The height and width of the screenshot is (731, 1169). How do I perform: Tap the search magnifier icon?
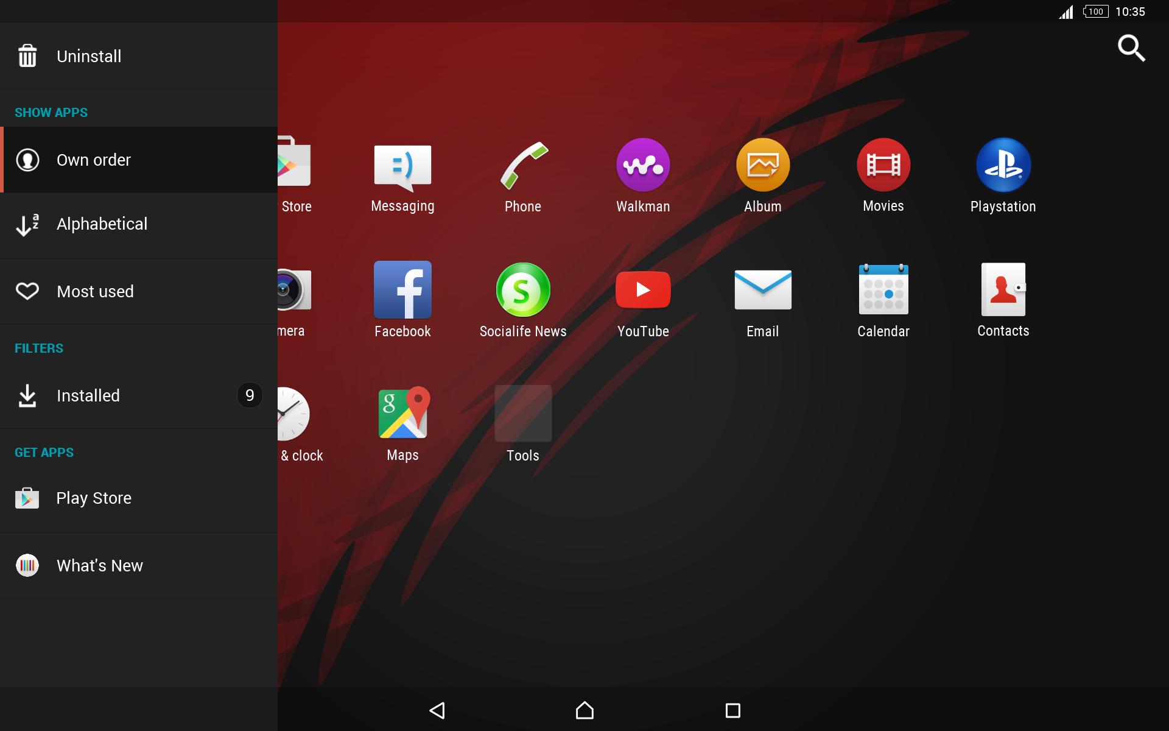[x=1131, y=48]
